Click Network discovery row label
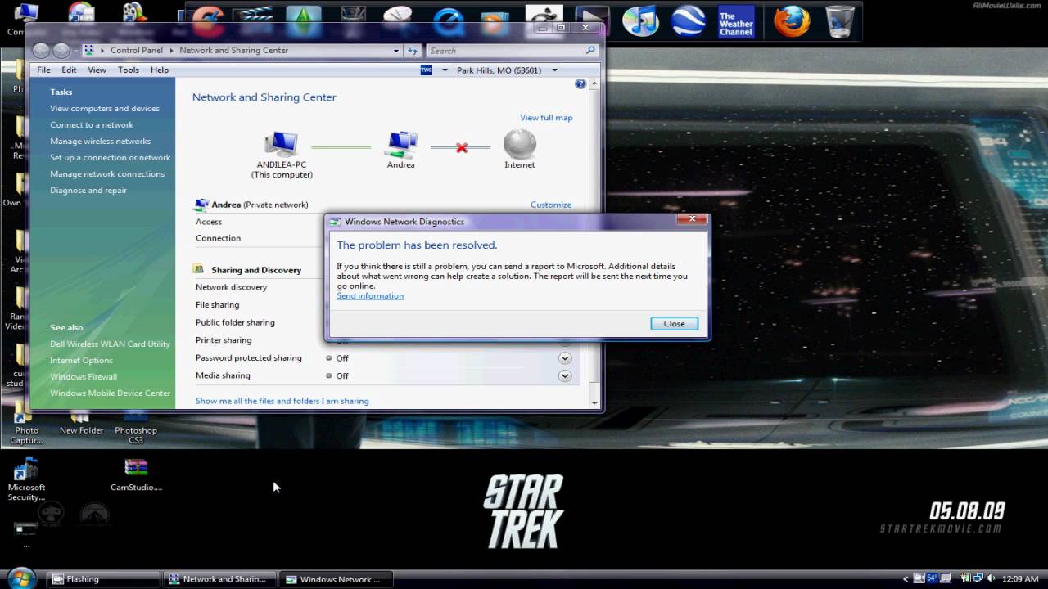The height and width of the screenshot is (589, 1048). click(232, 288)
